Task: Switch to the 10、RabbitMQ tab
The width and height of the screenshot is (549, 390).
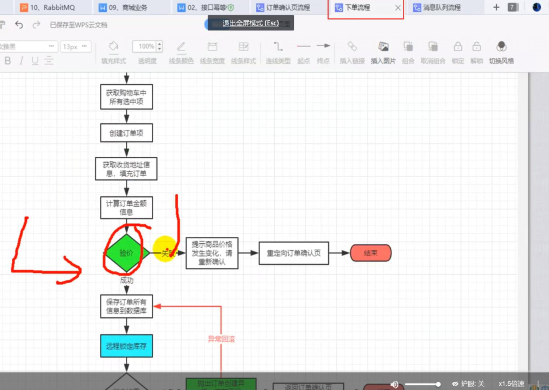Action: [52, 7]
